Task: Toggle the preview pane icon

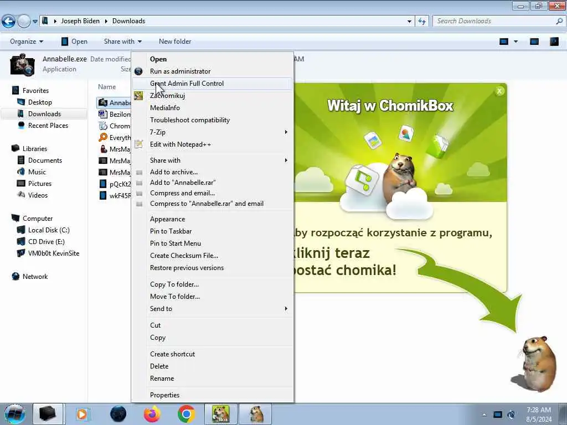Action: click(x=534, y=42)
